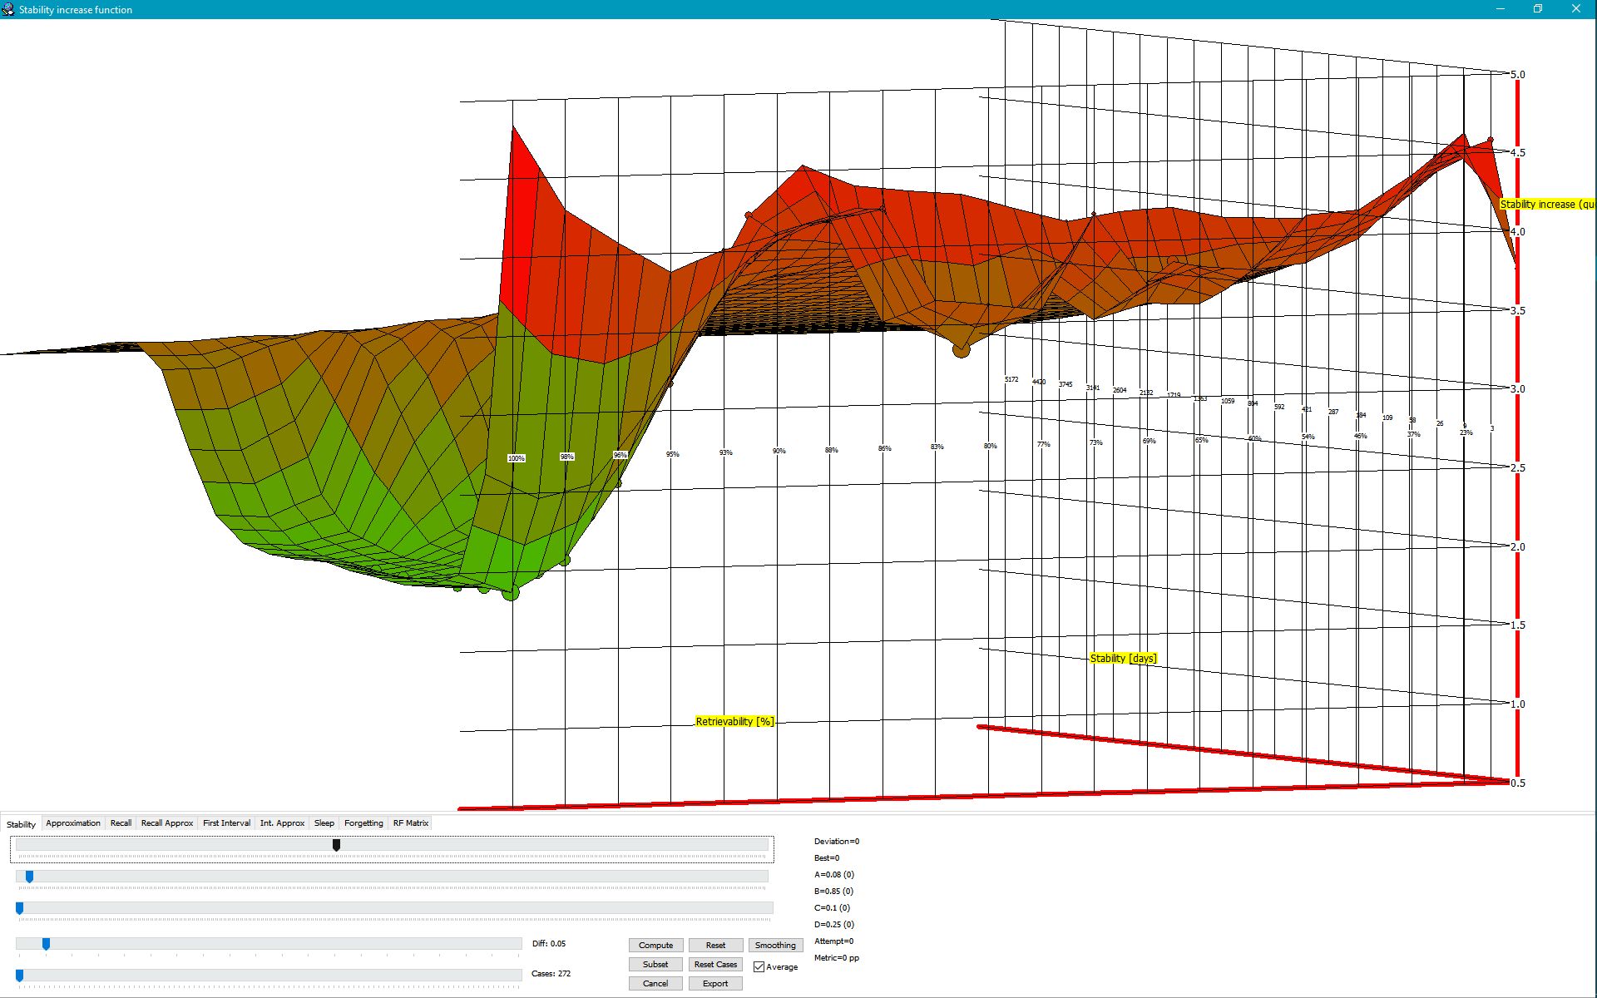Viewport: 1597px width, 998px height.
Task: Select the Recall Approx tab
Action: 167,823
